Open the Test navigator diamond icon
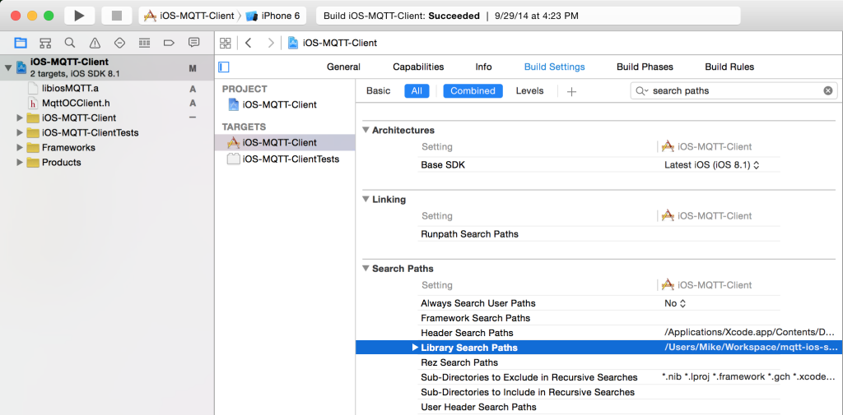Image resolution: width=843 pixels, height=415 pixels. pos(119,43)
